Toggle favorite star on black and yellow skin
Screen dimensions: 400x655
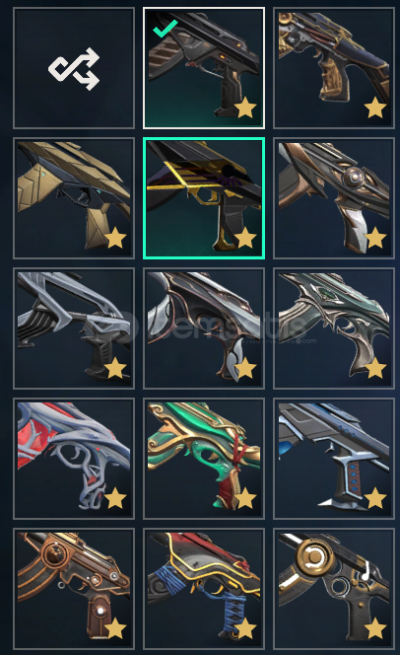point(245,238)
